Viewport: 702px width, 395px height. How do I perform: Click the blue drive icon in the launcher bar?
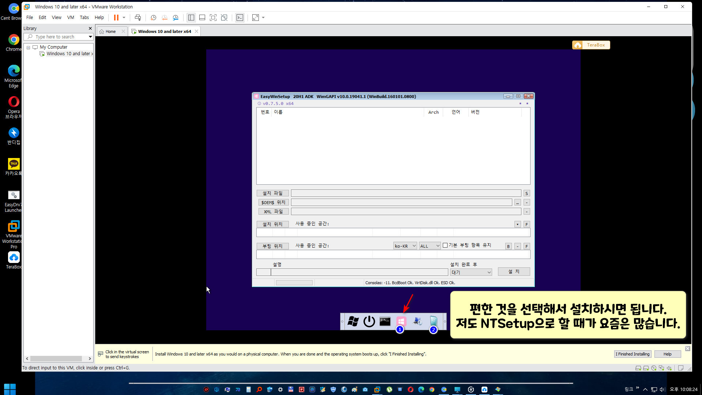point(433,321)
